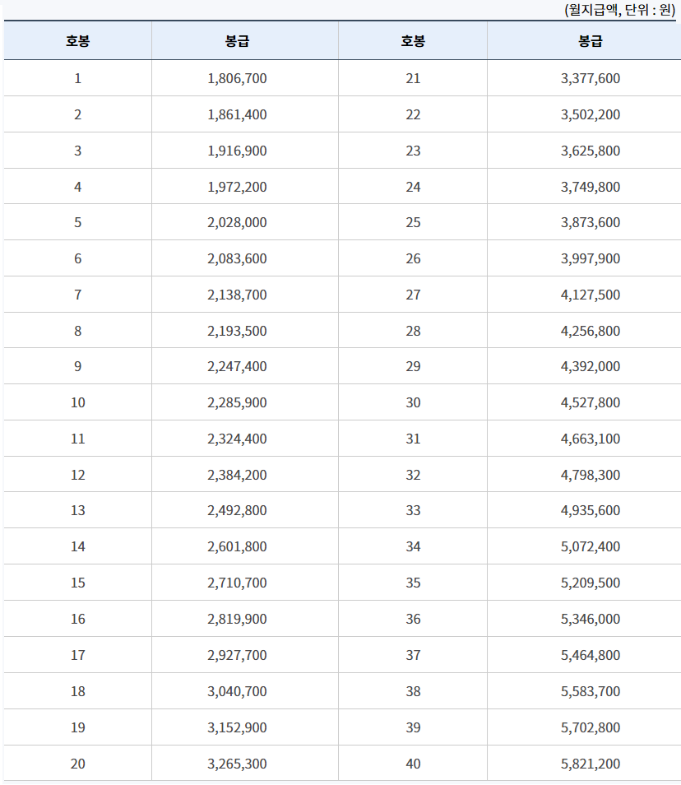The width and height of the screenshot is (681, 785).
Task: Click the 5,209,500 value
Action: click(591, 583)
